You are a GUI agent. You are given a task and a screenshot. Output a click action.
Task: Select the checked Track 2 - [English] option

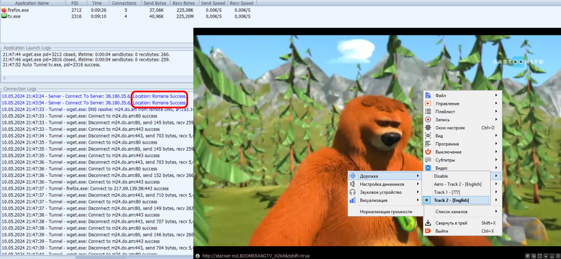click(x=456, y=200)
